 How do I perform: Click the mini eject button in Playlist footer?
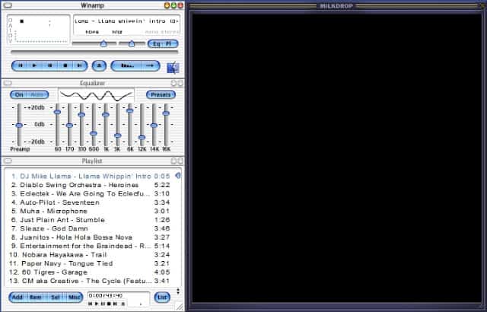[123, 304]
